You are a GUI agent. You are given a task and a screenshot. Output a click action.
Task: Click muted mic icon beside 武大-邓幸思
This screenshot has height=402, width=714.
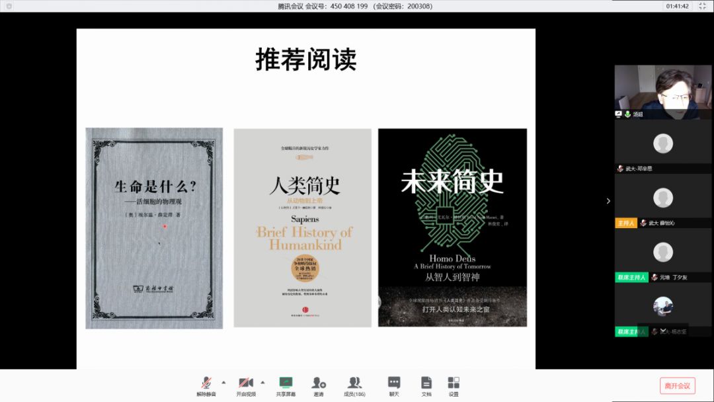coord(619,169)
